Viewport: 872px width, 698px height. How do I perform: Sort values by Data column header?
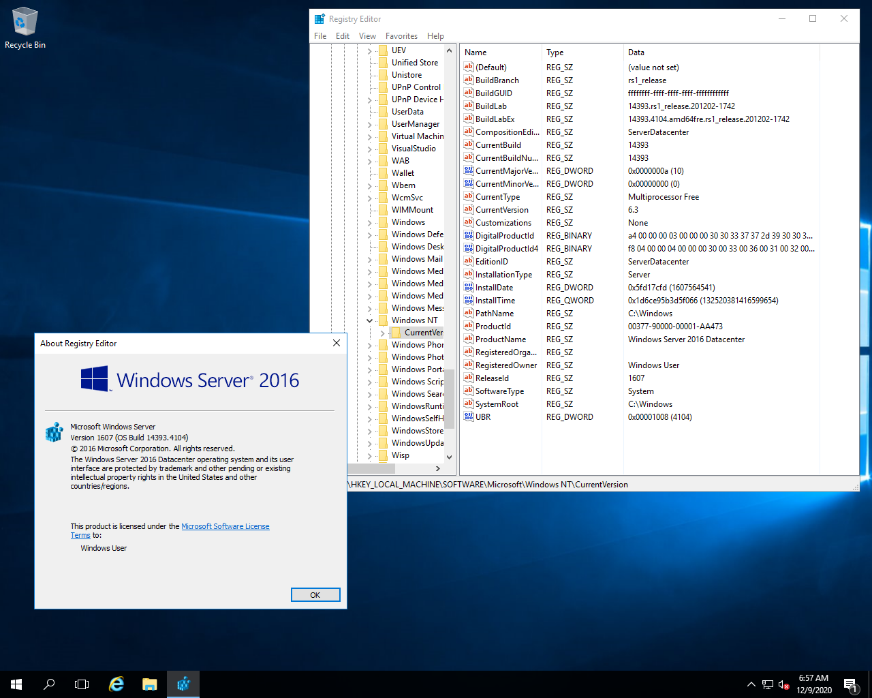point(721,52)
